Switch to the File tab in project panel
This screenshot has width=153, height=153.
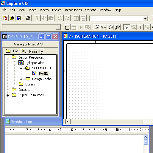[12, 51]
